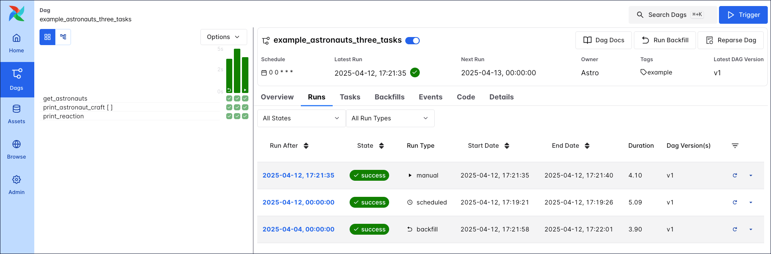The height and width of the screenshot is (254, 771).
Task: Open the Browse globe icon
Action: pos(17,149)
